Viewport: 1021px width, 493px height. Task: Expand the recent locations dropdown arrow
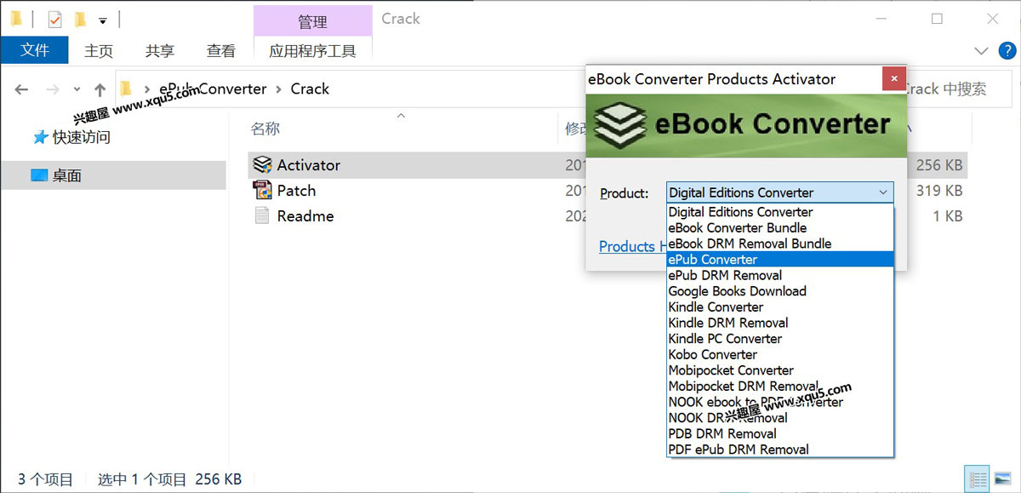pyautogui.click(x=77, y=89)
